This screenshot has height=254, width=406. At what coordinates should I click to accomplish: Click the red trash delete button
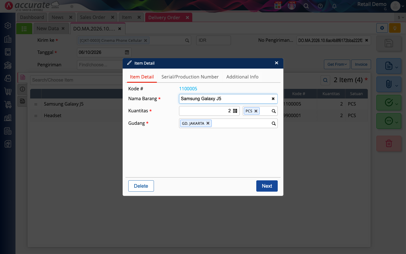389,143
